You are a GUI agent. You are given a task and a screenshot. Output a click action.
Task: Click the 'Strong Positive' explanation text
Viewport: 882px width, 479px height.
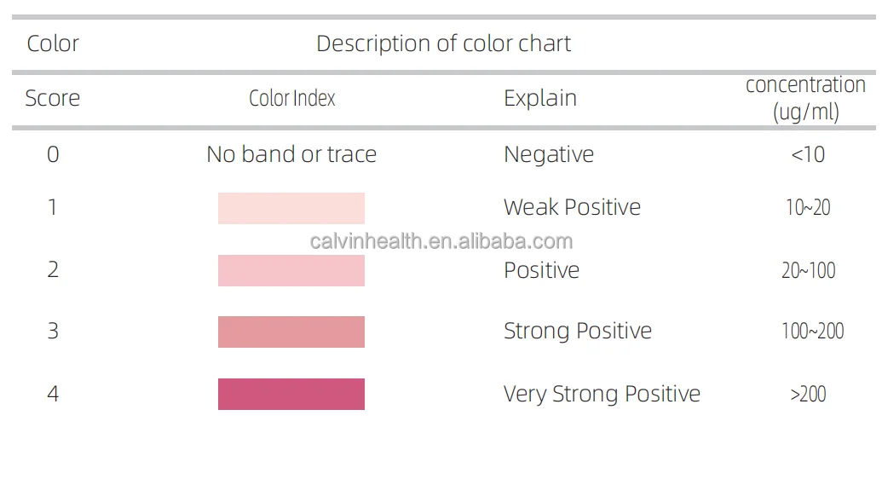click(577, 331)
